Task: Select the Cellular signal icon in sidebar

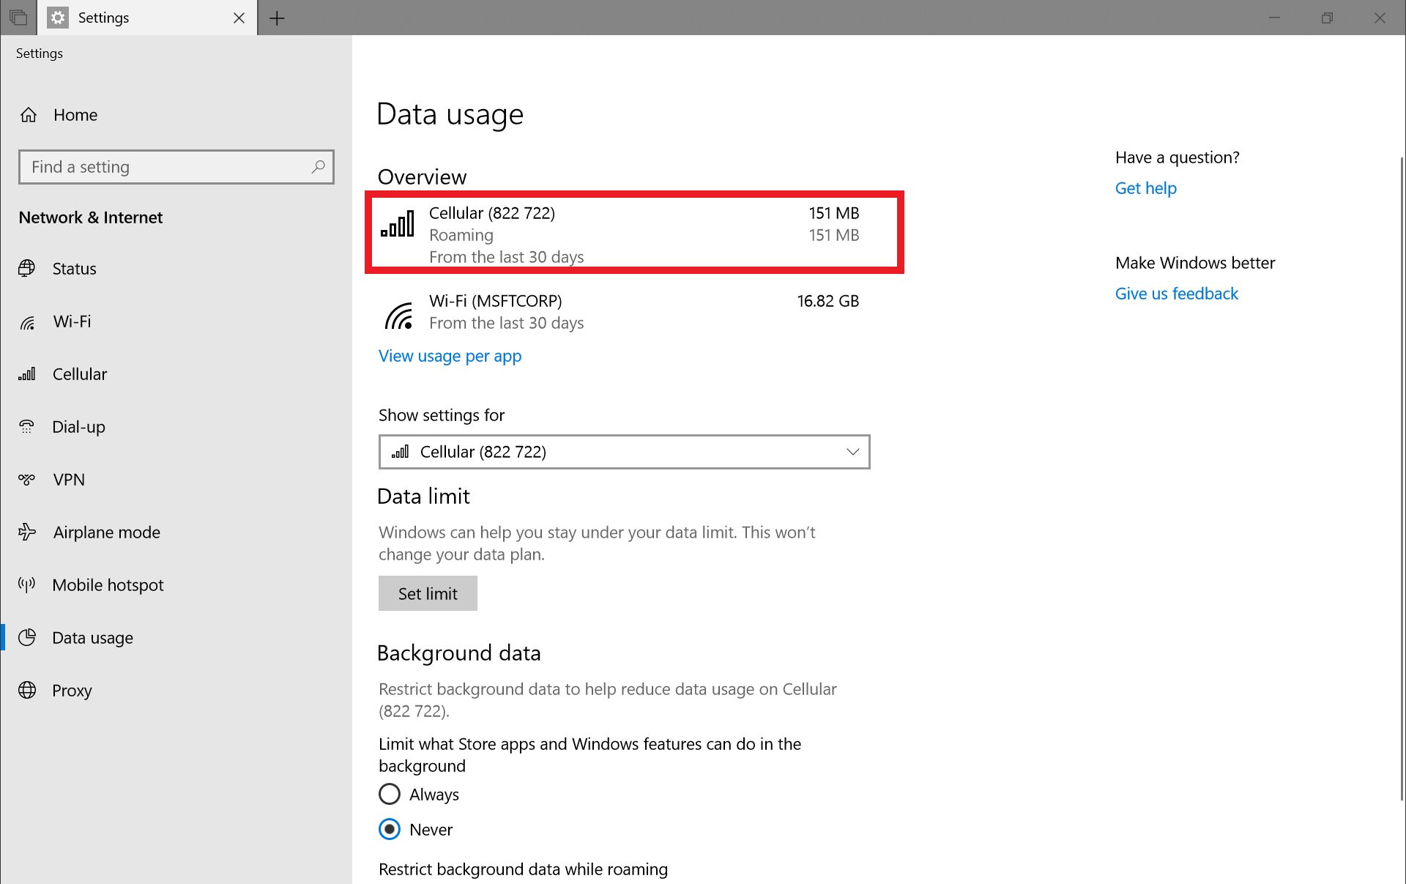Action: point(27,374)
